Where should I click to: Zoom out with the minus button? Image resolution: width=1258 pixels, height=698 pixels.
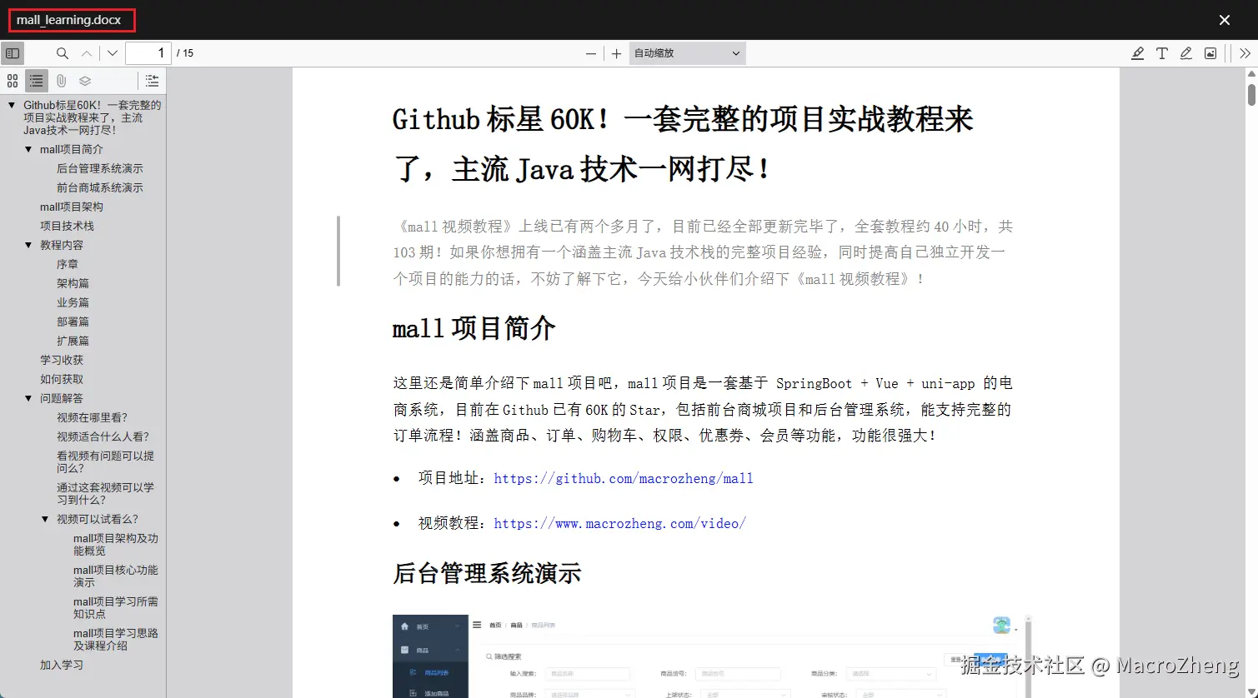(591, 53)
